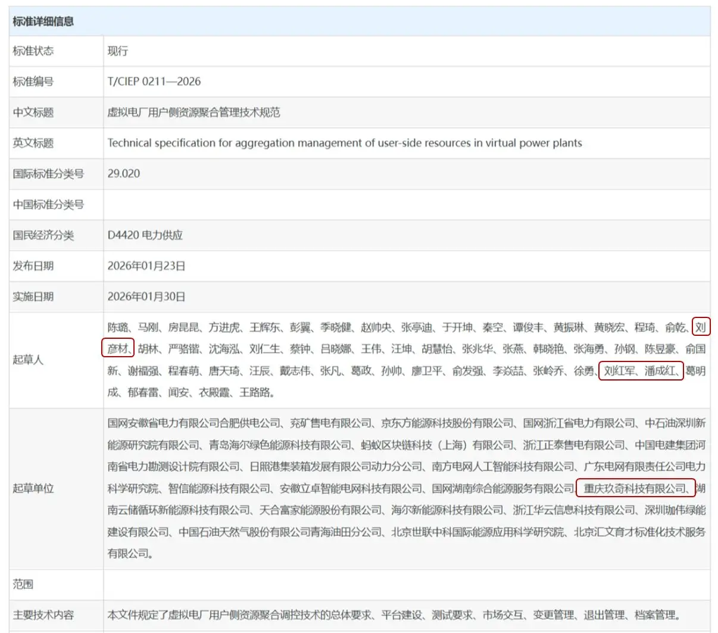Click the Chinese title 虚拟电厂用户侧资源聚合管理技术规范
This screenshot has width=718, height=633.
pyautogui.click(x=193, y=113)
